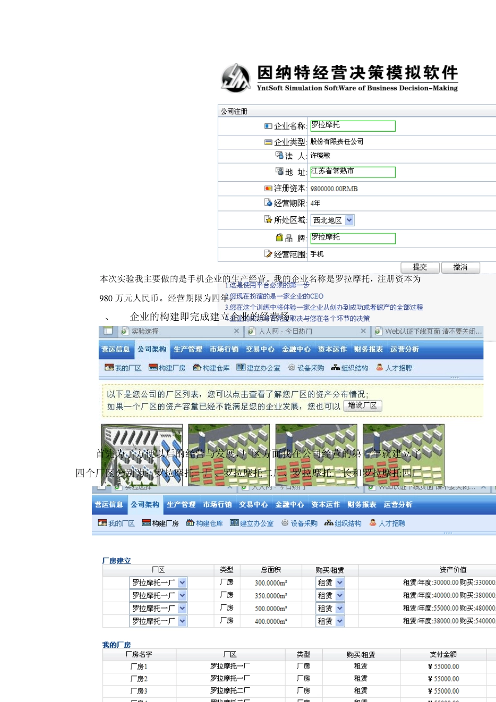
Task: Click the page icon on 实验选择 tab
Action: 125,331
